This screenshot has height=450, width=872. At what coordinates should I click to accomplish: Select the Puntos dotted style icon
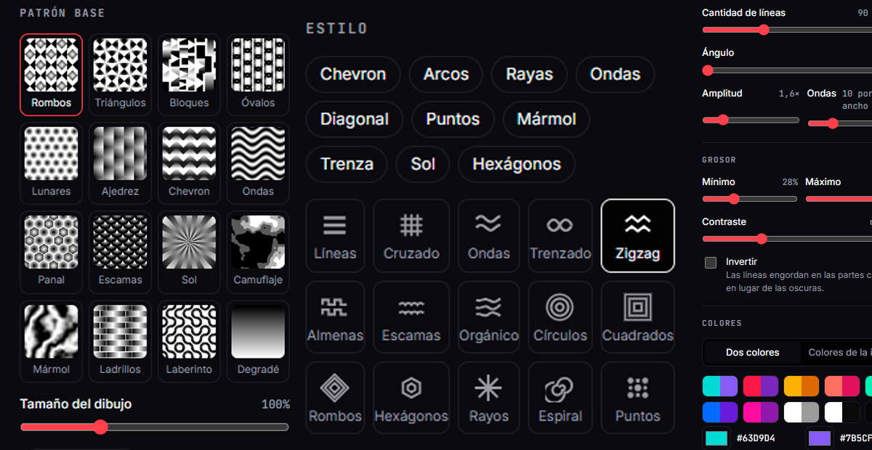pos(637,398)
